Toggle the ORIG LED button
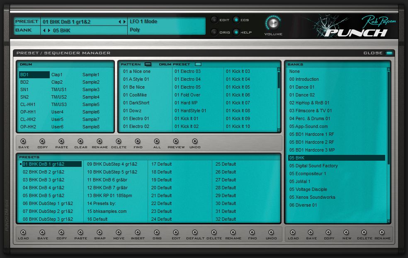408x258 pixels. 214,32
